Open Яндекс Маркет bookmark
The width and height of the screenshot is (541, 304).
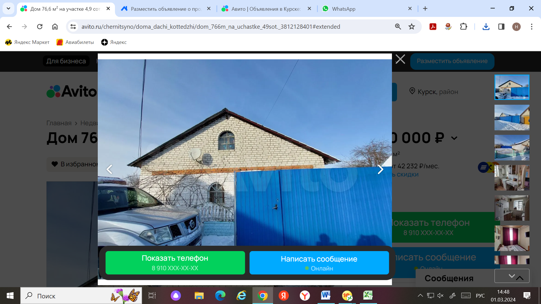(x=27, y=42)
